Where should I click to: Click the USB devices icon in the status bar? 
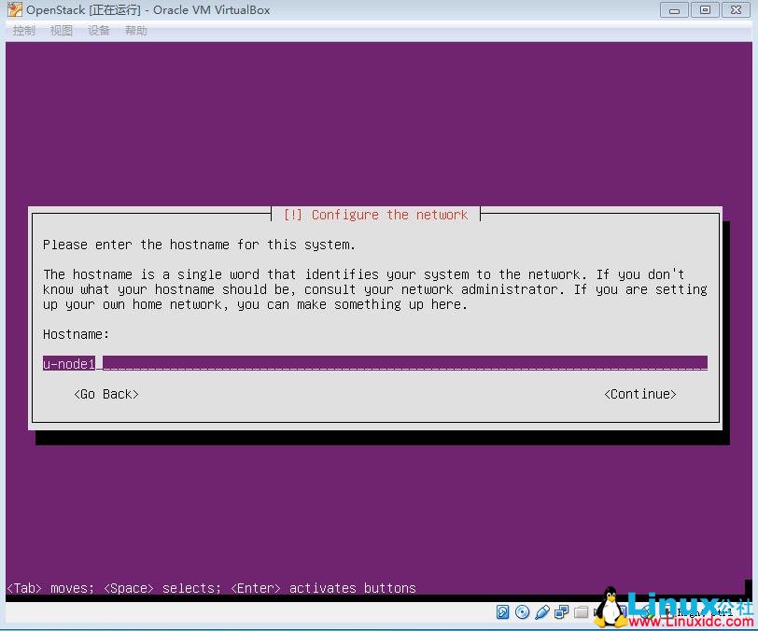click(x=542, y=612)
